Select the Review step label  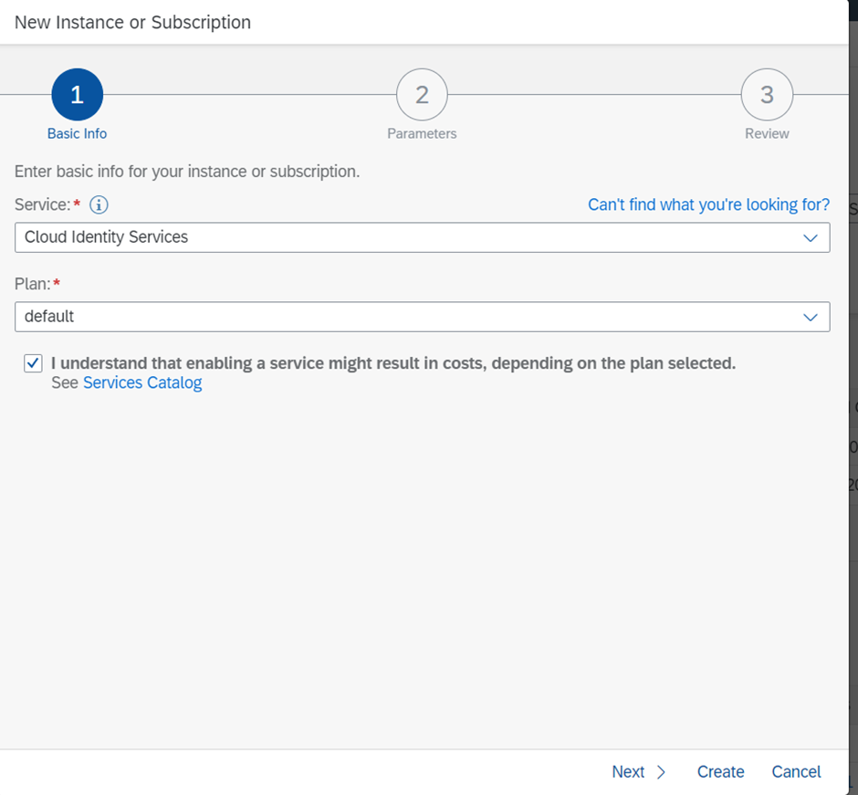[767, 133]
